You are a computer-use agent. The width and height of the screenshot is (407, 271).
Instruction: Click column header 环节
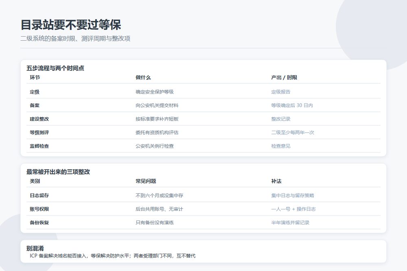[35, 77]
